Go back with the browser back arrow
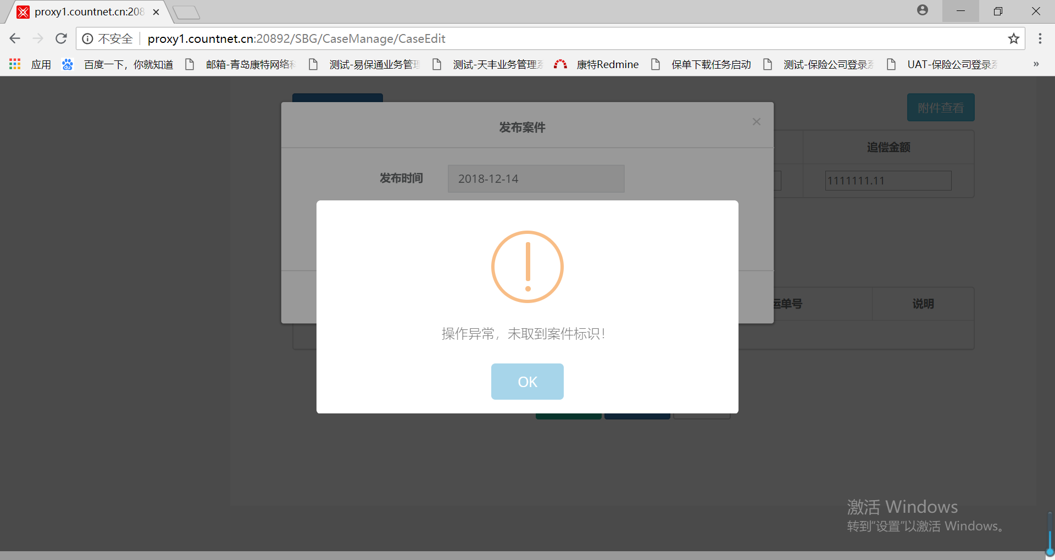 coord(15,38)
